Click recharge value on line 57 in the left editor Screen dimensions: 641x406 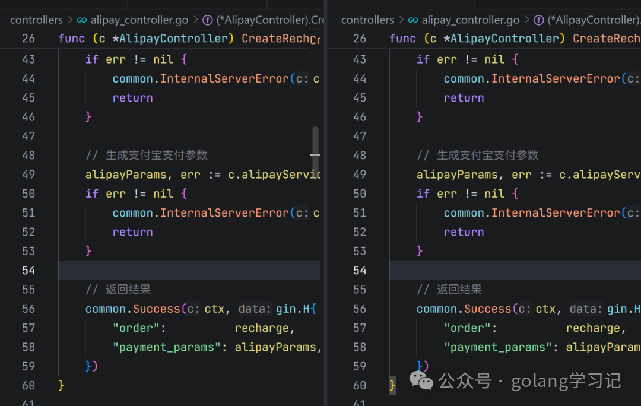262,328
